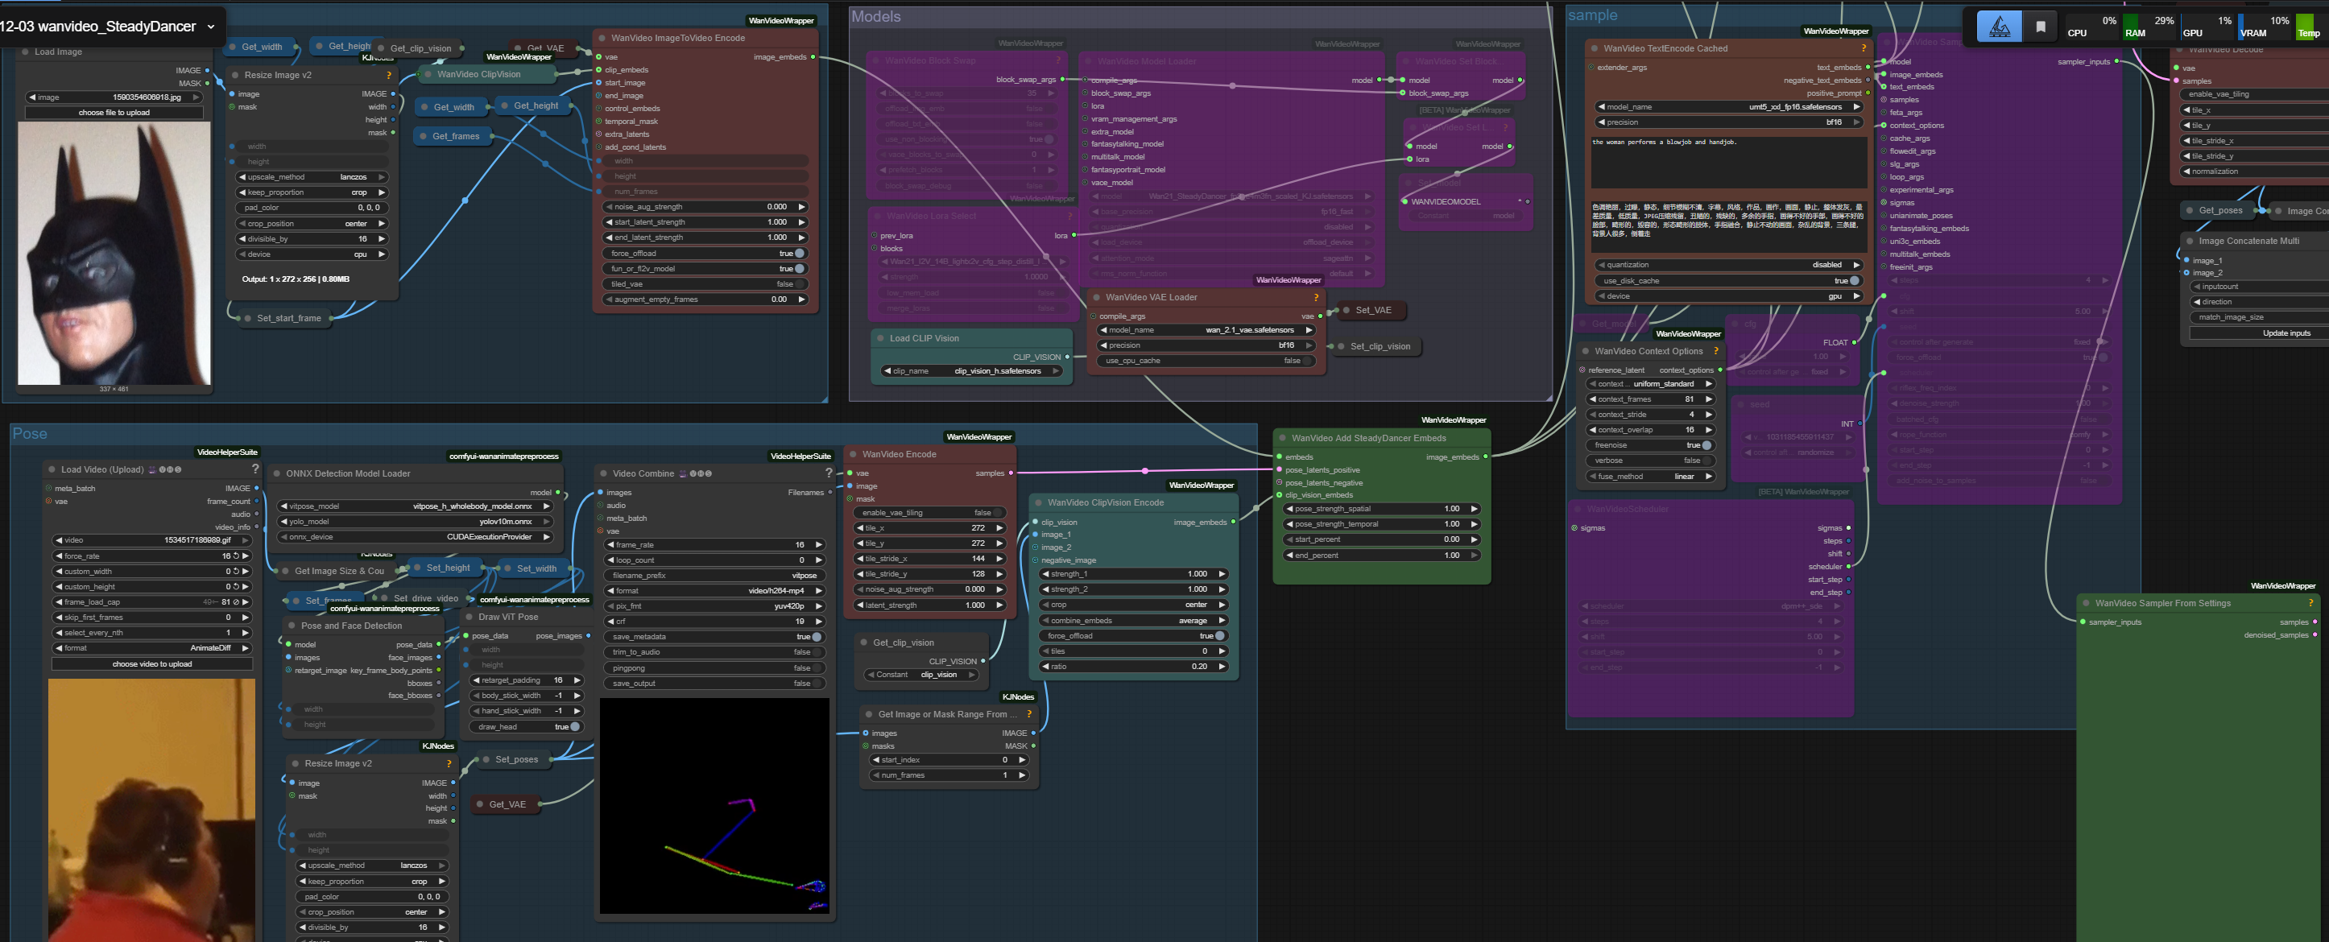The image size is (2329, 942).
Task: Open vitpose_model selector in ONNX loader
Action: (x=416, y=506)
